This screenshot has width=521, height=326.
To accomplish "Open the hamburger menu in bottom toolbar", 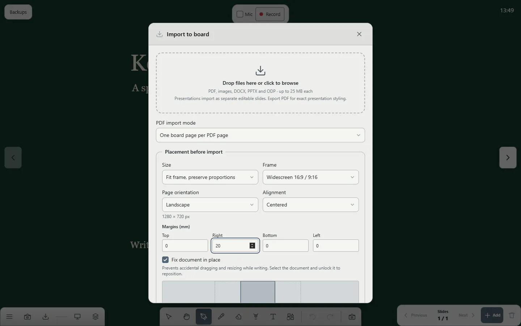I will (x=9, y=317).
